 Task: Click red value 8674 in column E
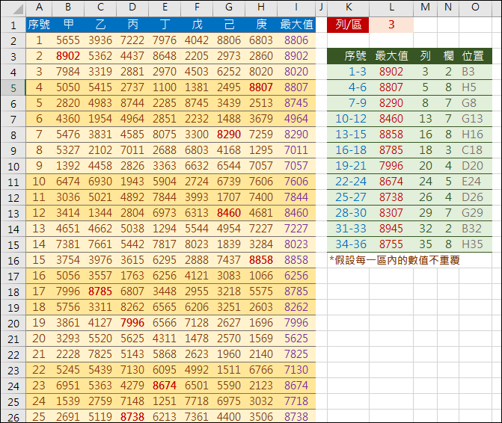tap(165, 386)
